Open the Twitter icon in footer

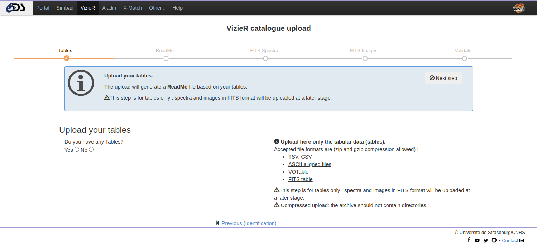click(486, 240)
